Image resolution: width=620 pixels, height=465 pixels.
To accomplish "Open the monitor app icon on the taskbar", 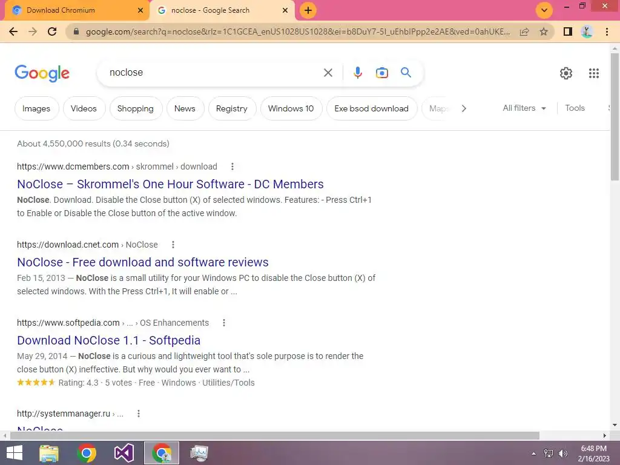I will click(199, 453).
